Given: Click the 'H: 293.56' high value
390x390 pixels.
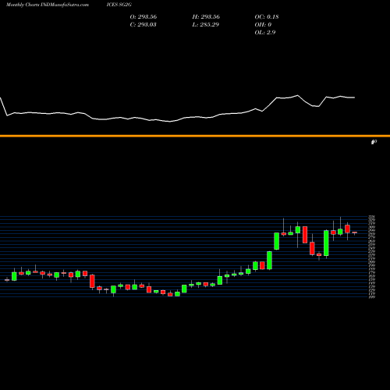Looking at the screenshot, I should tap(206, 17).
